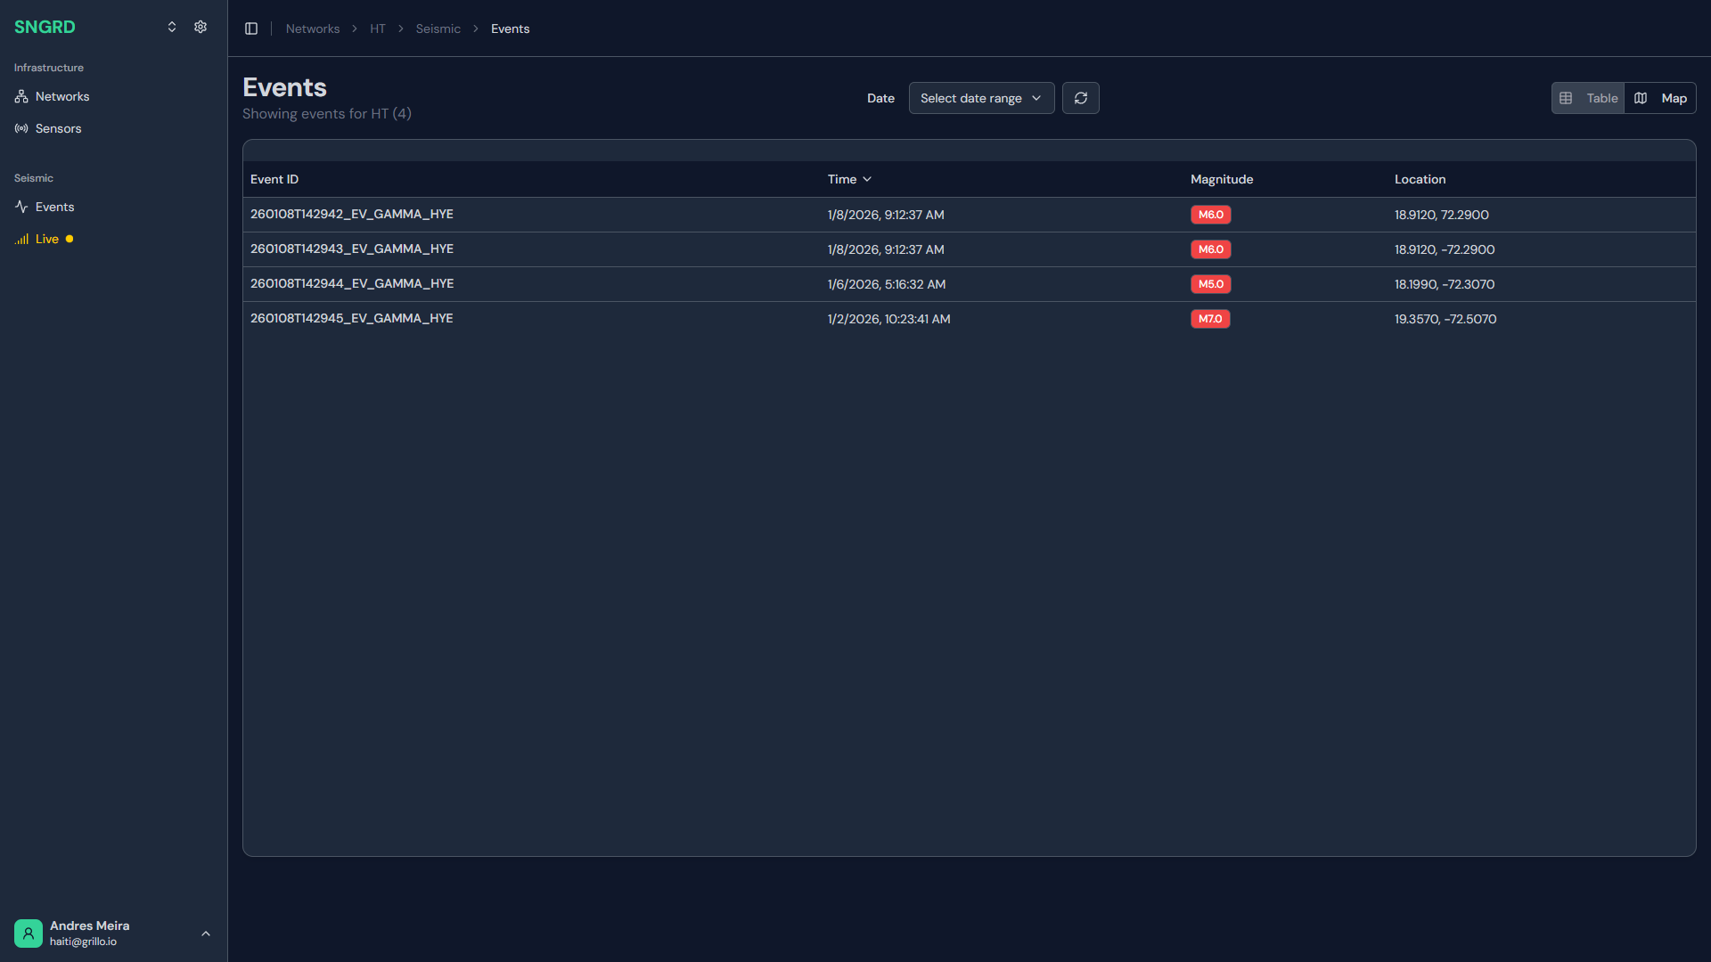Open event 260108T142945_EV_GAMMA_HYE
This screenshot has width=1711, height=962.
coord(351,318)
